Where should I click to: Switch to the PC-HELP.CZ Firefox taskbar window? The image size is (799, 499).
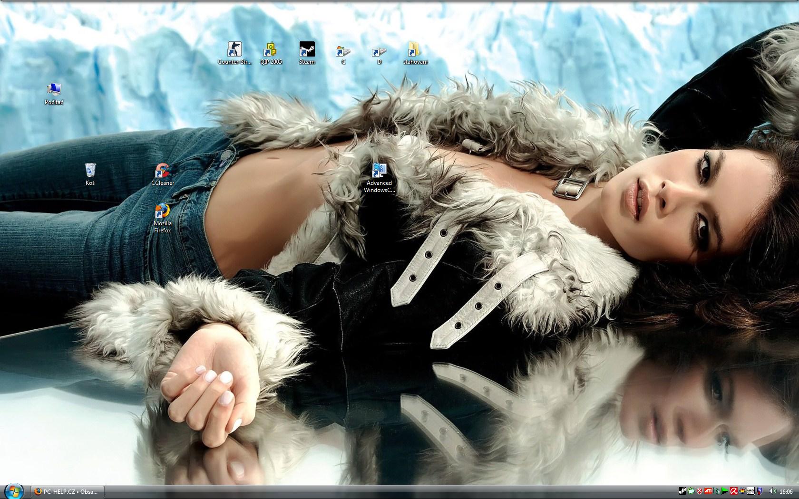67,491
